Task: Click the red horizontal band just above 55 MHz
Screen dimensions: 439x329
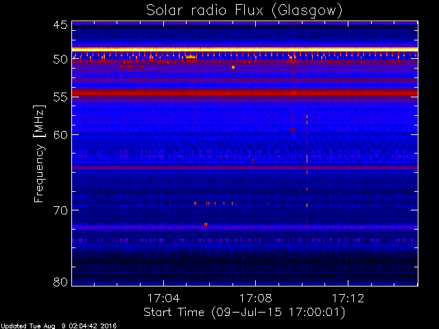Action: pyautogui.click(x=245, y=93)
